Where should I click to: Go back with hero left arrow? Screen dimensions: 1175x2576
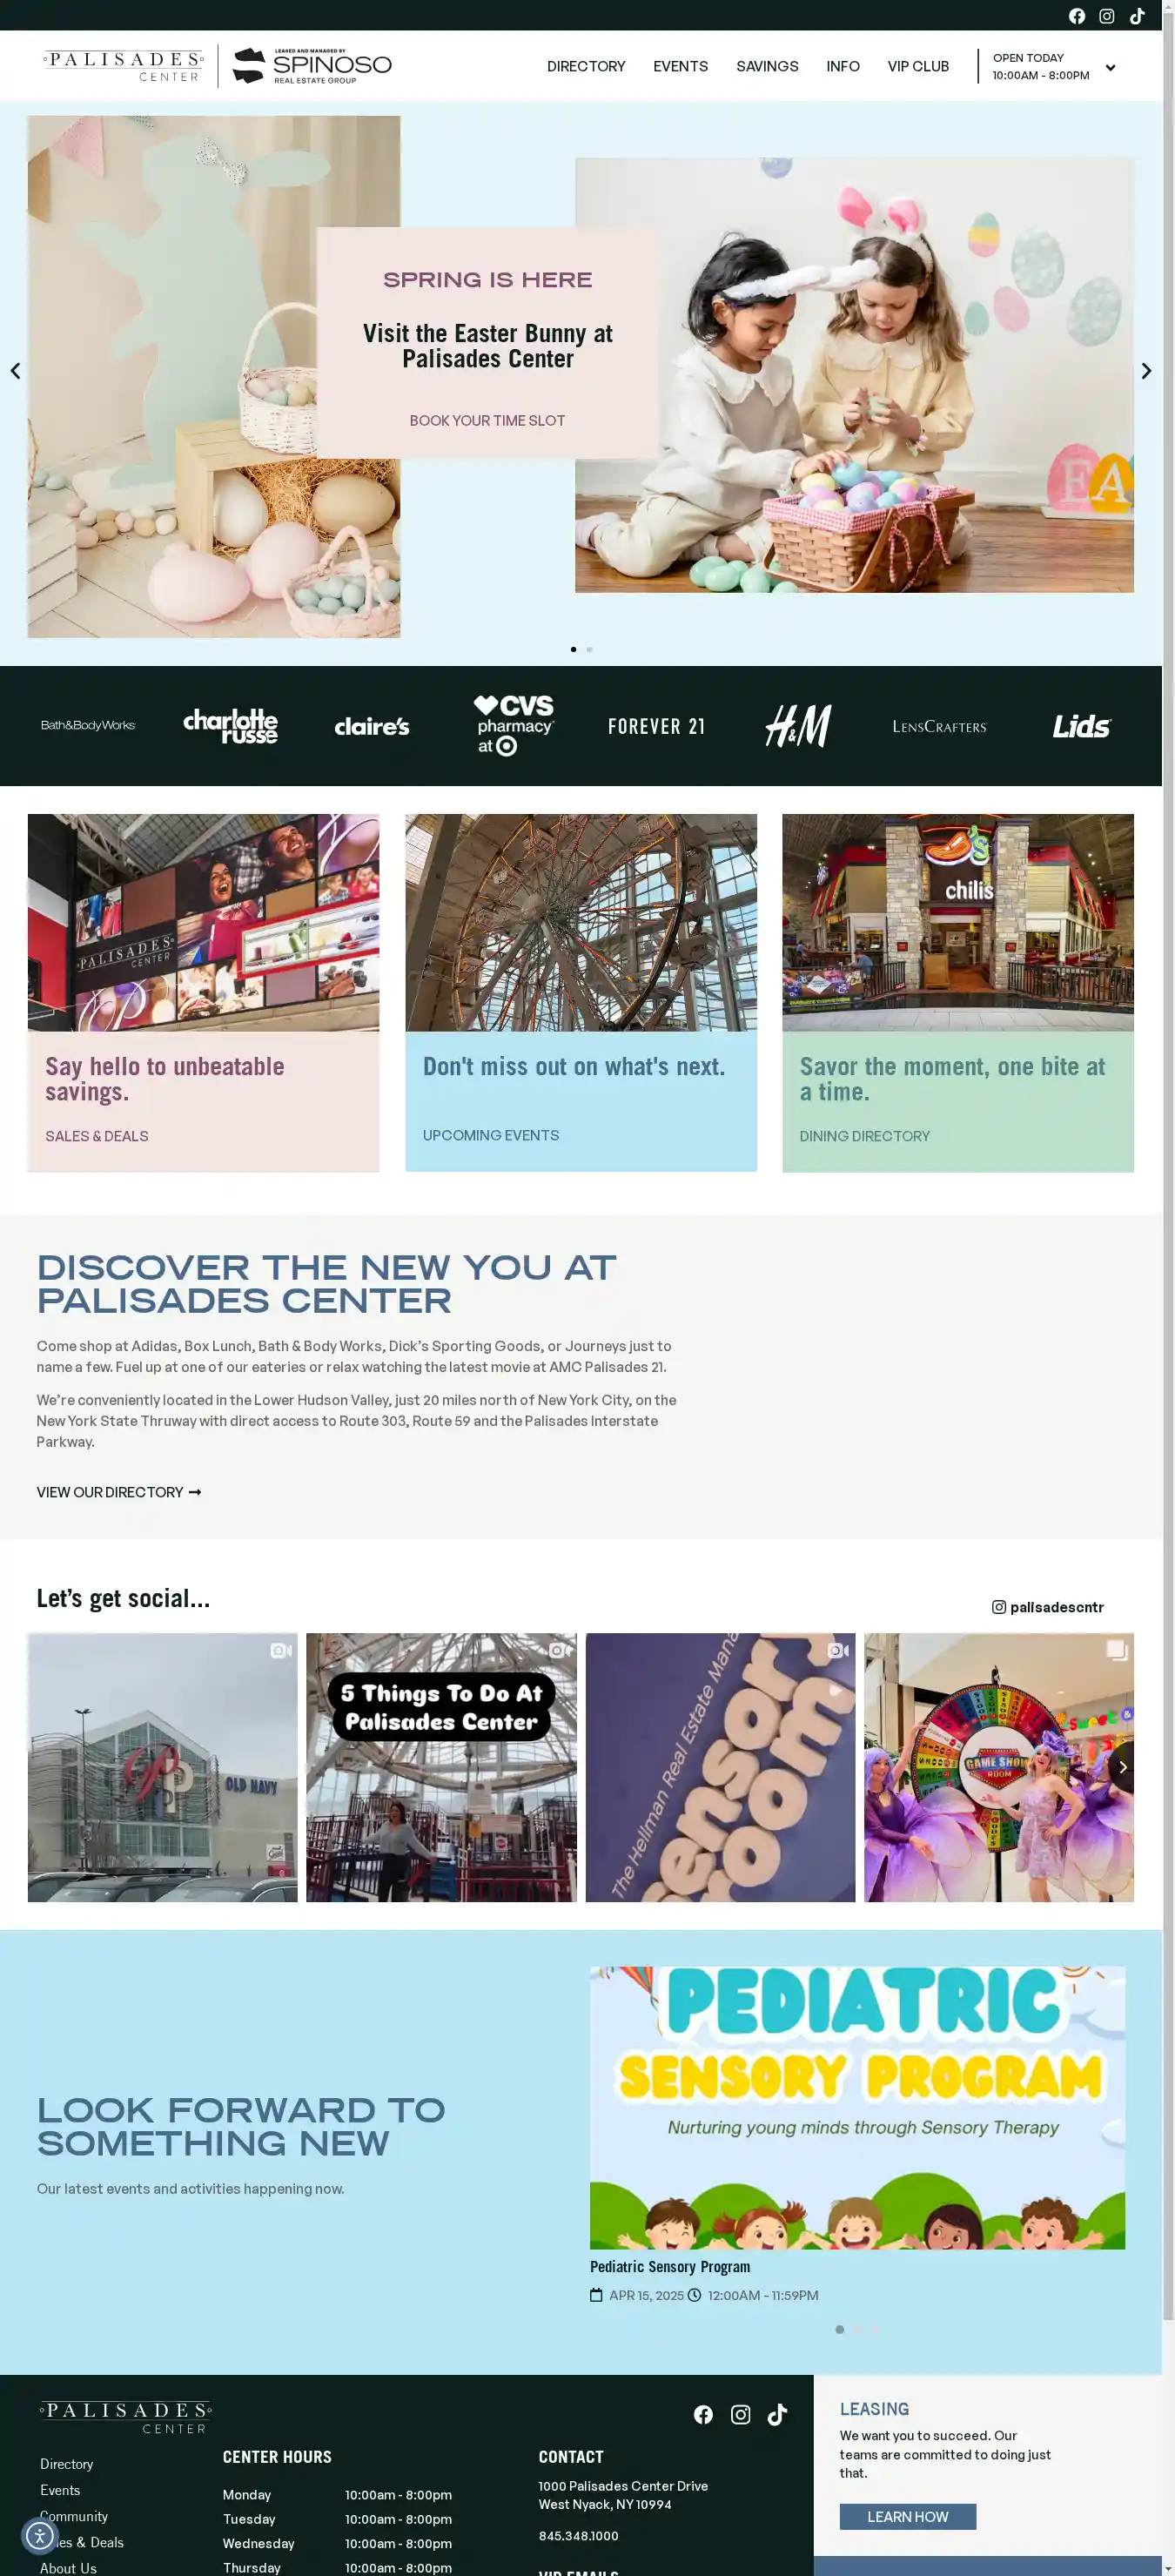click(15, 371)
